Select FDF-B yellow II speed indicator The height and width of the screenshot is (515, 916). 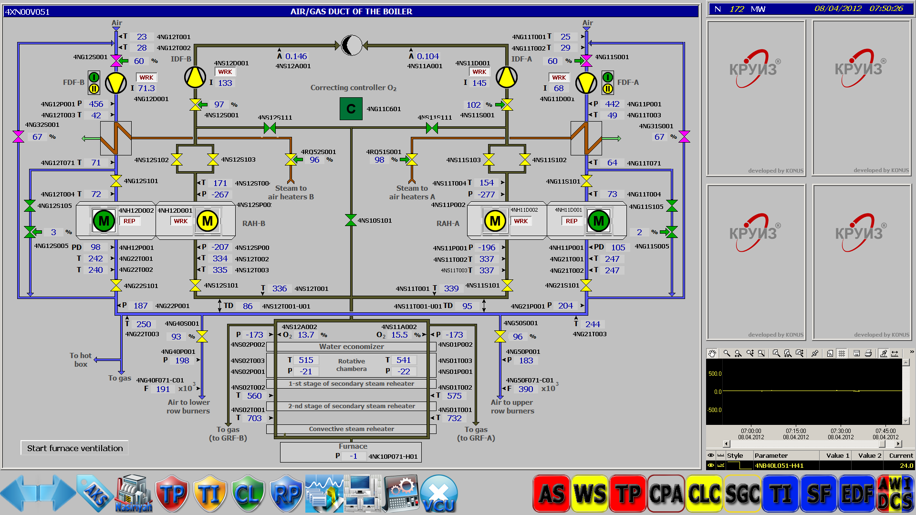click(94, 88)
